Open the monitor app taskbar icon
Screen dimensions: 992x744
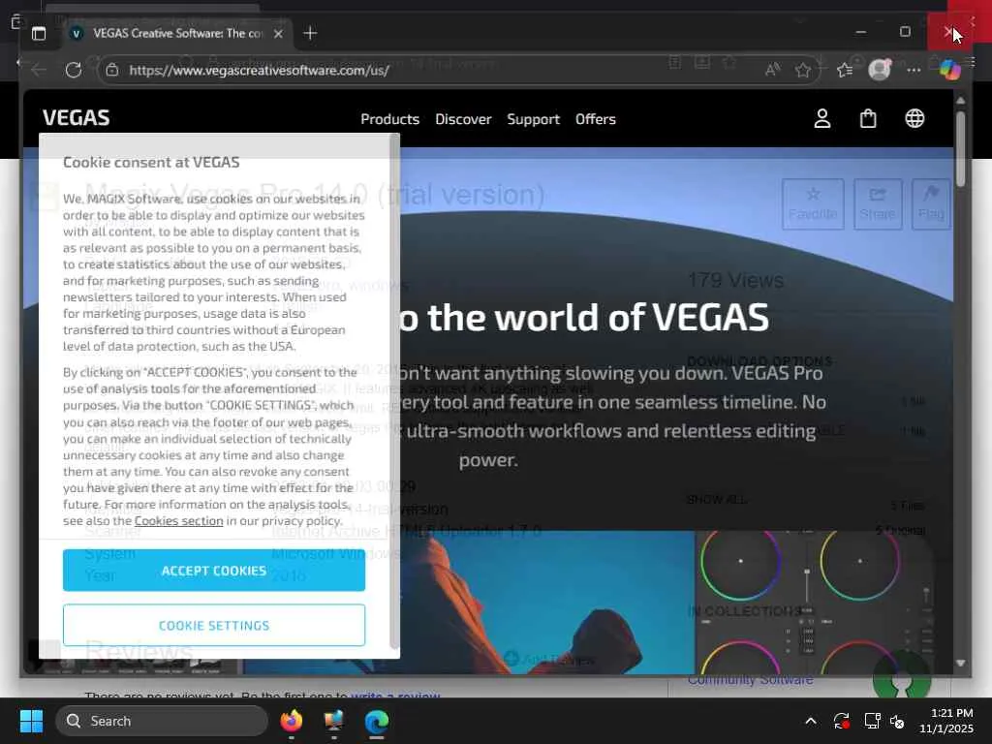(x=333, y=721)
